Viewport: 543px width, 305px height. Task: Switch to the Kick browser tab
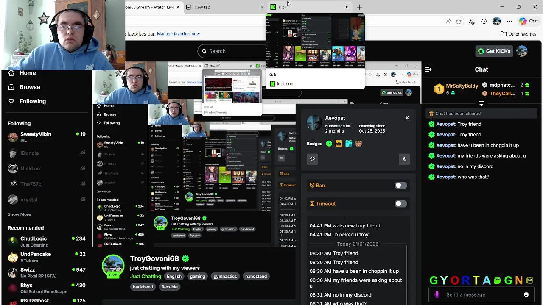click(x=310, y=7)
